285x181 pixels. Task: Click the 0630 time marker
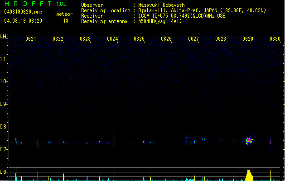tap(275, 39)
